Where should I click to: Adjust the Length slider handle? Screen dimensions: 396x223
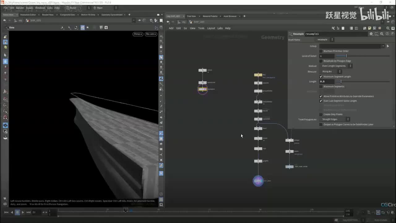[341, 81]
